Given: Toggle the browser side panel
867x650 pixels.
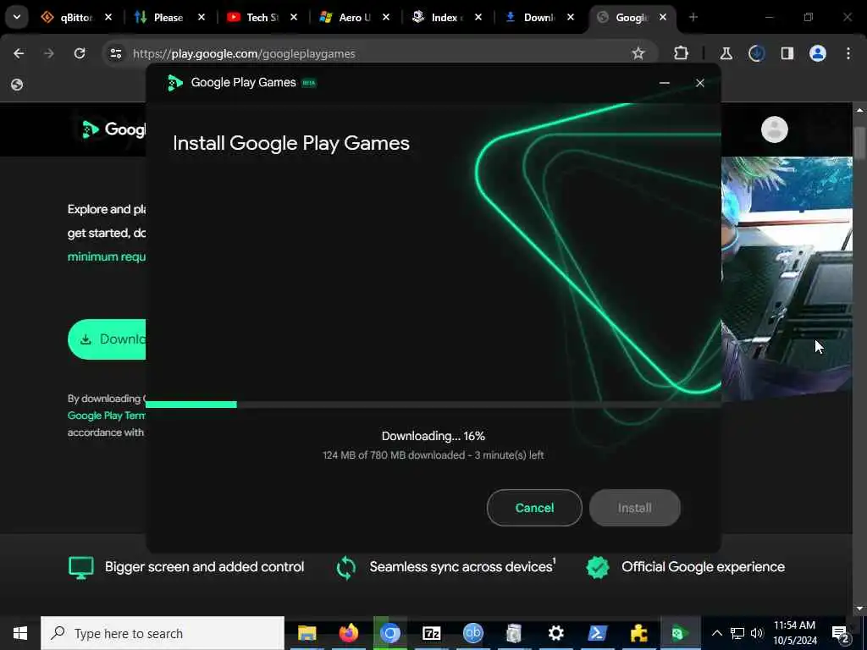Looking at the screenshot, I should [x=787, y=53].
